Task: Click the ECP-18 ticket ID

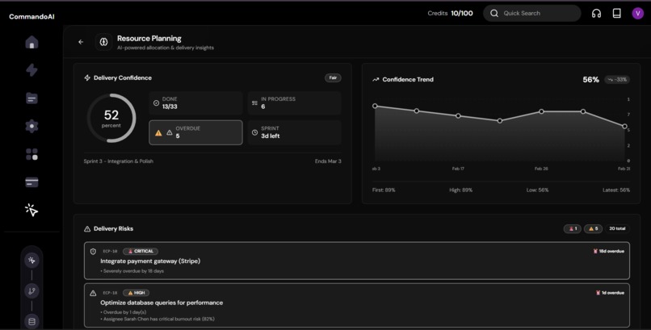Action: pos(110,293)
